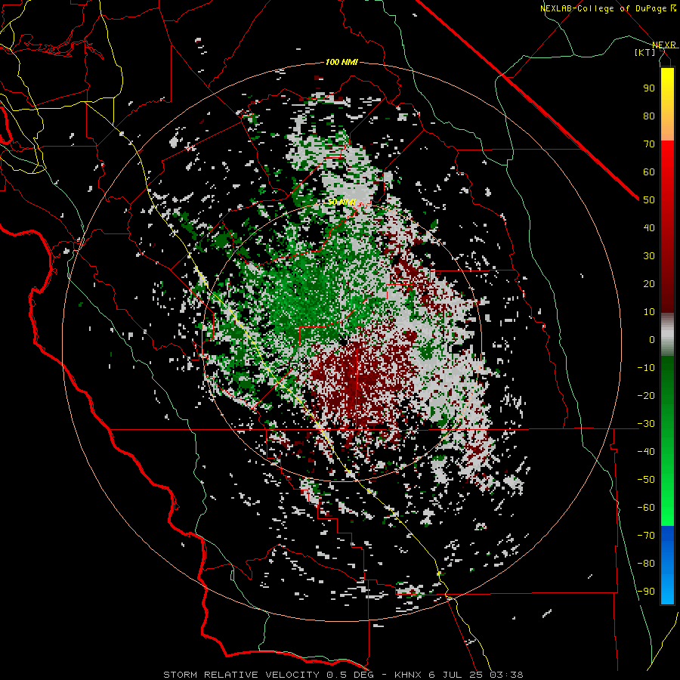The image size is (680, 680).
Task: Click the 70 value on velocity scale
Action: click(649, 144)
